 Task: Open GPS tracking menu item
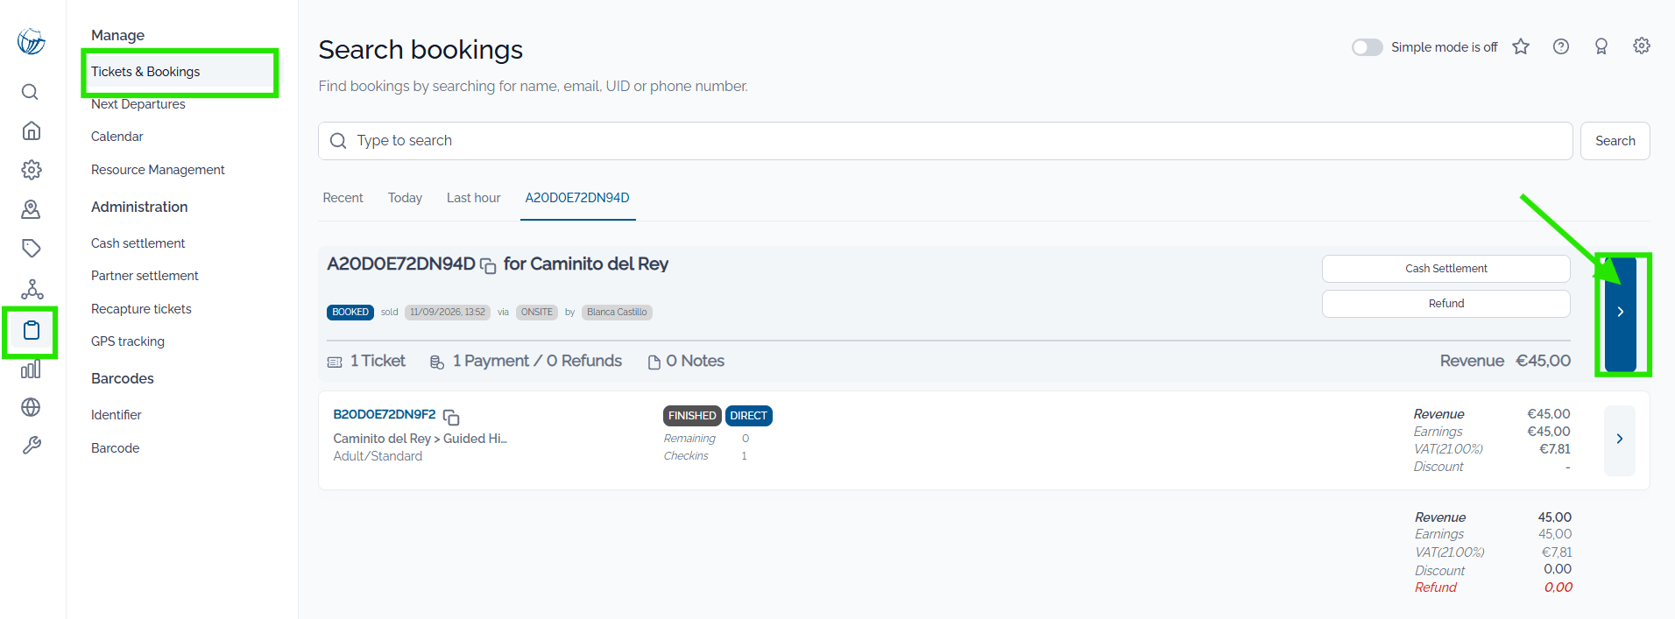128,341
